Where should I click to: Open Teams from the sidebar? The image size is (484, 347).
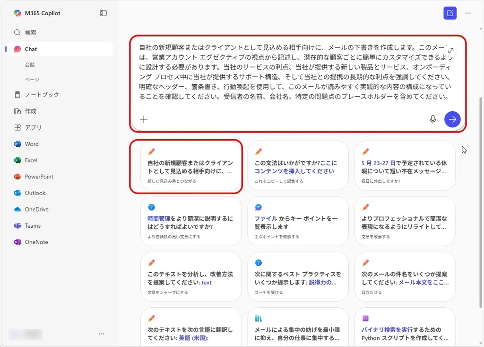[x=33, y=226]
